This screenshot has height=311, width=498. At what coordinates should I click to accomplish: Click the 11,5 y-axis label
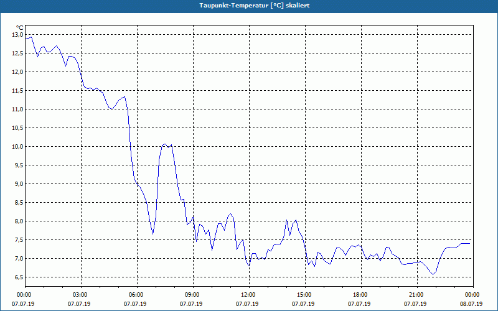coord(17,91)
